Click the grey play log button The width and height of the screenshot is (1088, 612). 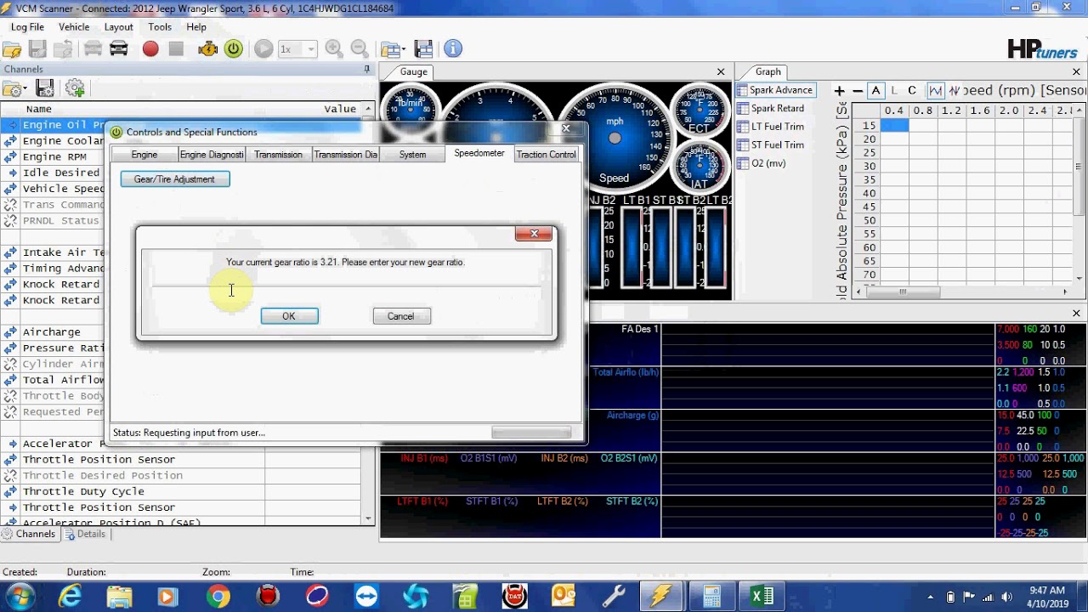pyautogui.click(x=263, y=49)
